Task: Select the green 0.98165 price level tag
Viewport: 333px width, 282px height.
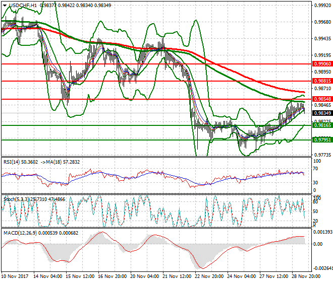Action: (x=321, y=125)
